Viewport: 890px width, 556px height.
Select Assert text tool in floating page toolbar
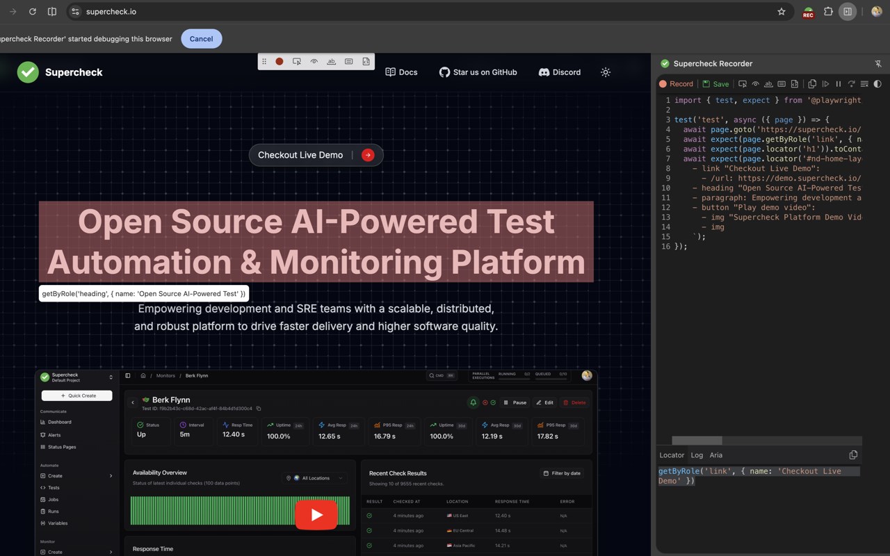pyautogui.click(x=332, y=62)
